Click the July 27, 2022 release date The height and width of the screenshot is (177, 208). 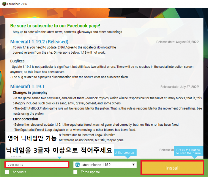[x=179, y=87]
